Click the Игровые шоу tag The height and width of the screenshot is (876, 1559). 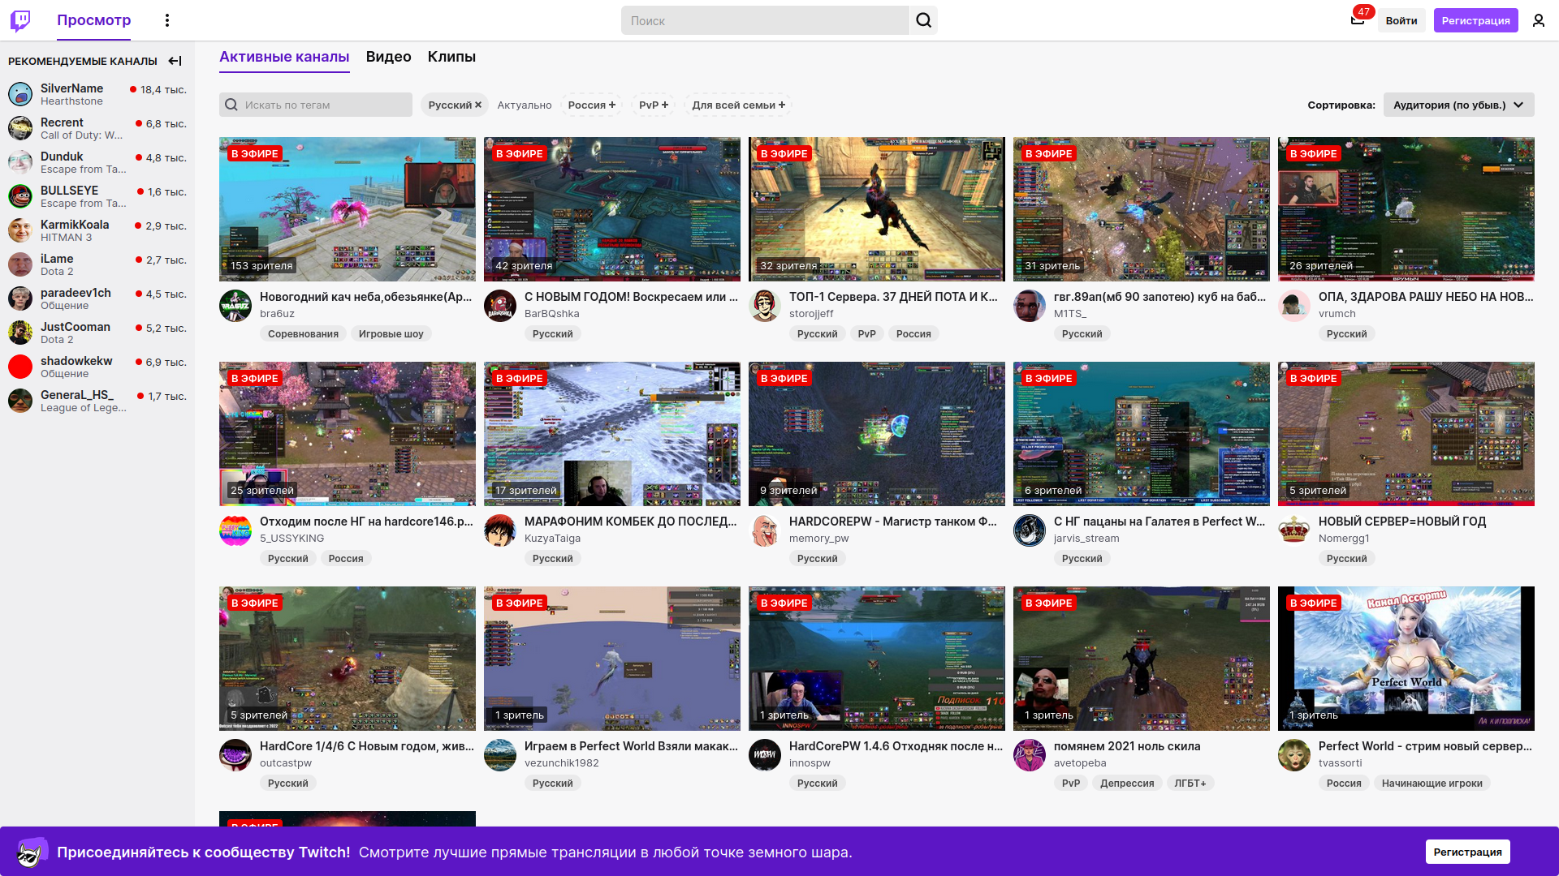(391, 333)
